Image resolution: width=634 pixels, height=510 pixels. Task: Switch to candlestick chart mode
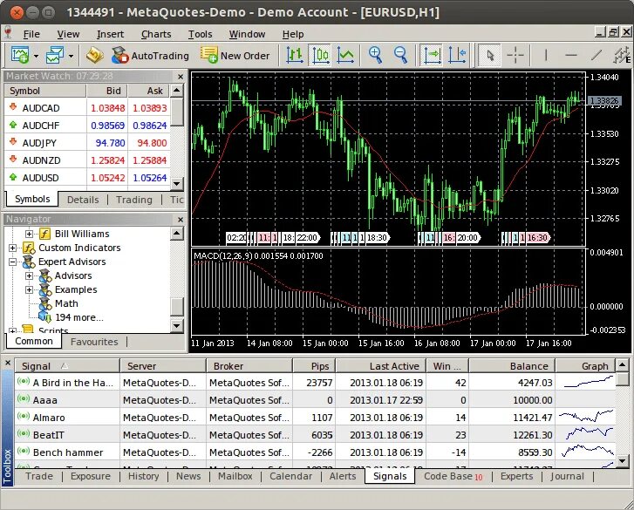321,55
